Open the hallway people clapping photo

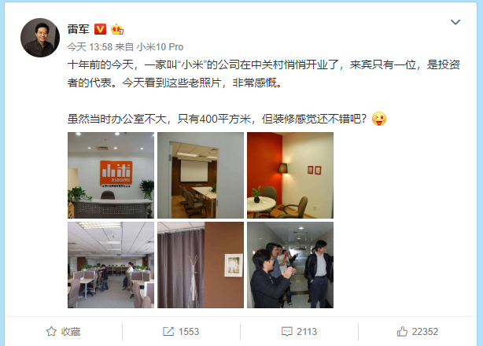(290, 265)
